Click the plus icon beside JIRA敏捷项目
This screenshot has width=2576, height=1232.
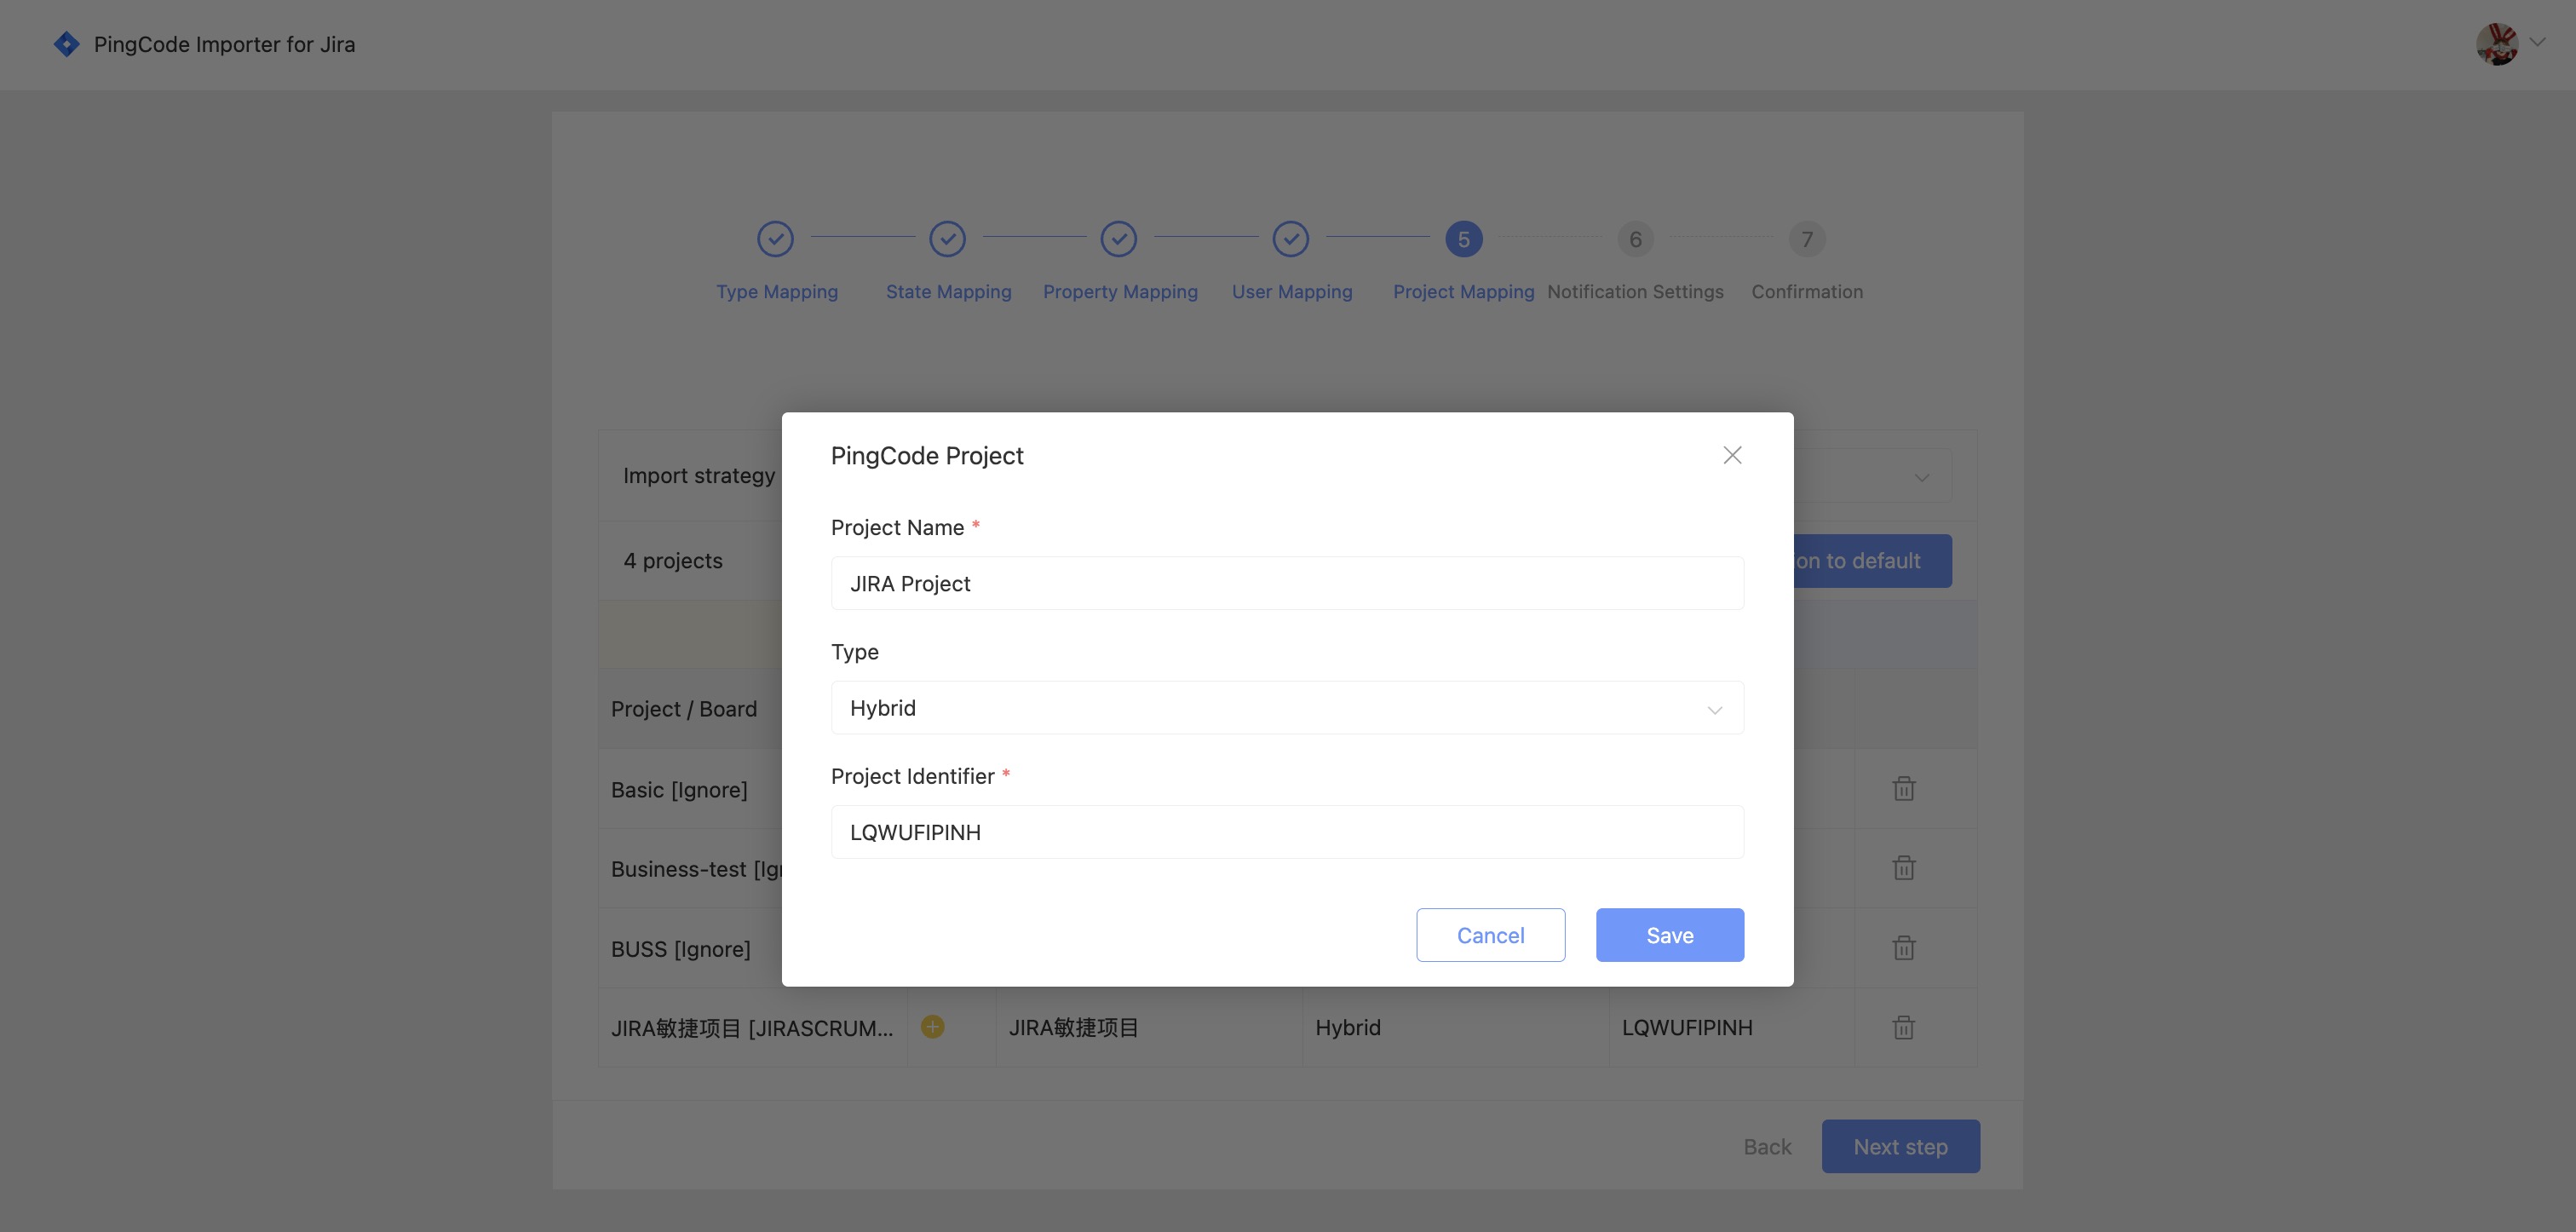click(x=932, y=1027)
